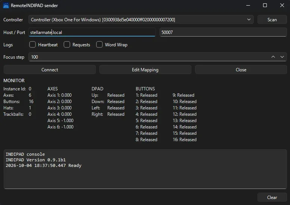Focus the Host field with stellarmate.local

[x=92, y=32]
